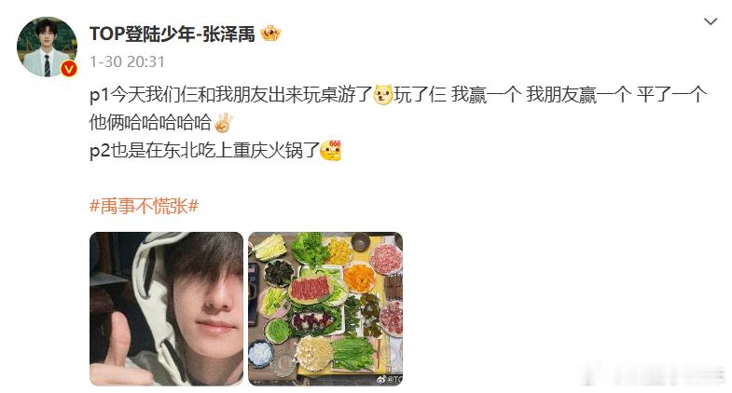Click the red sliced meat plate in hotpot photo
This screenshot has height=393, width=732.
tap(309, 289)
